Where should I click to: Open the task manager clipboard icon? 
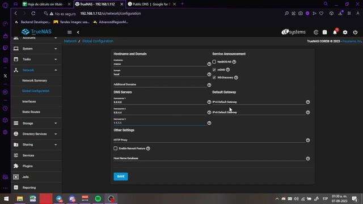pyautogui.click(x=325, y=32)
